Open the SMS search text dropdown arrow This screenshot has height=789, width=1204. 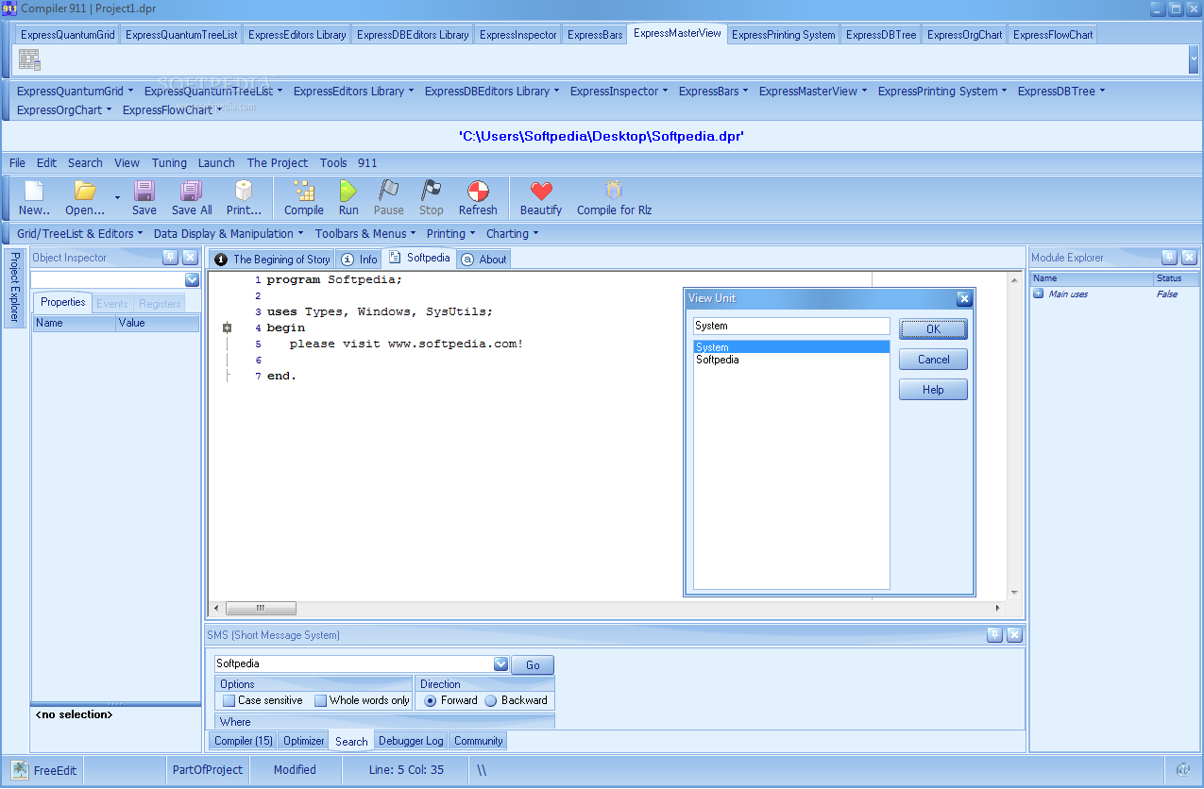(x=501, y=663)
